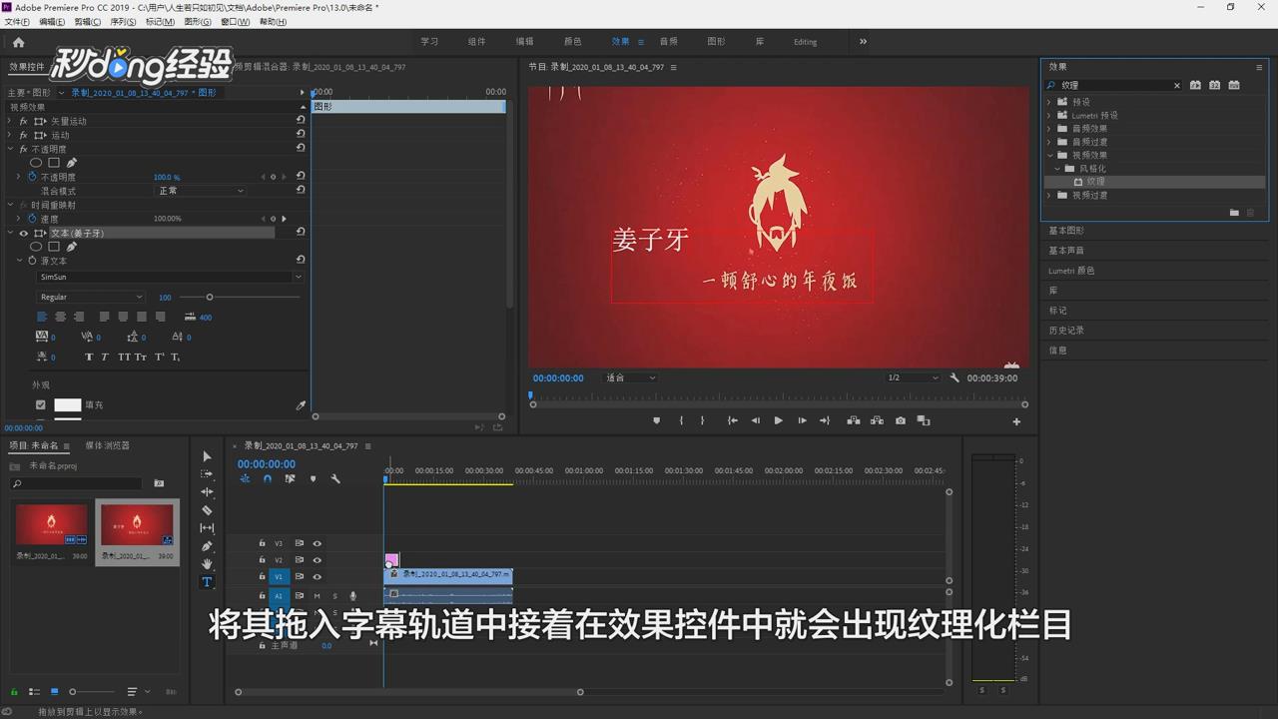This screenshot has height=719, width=1278.
Task: Select the Selection arrow tool
Action: (x=207, y=456)
